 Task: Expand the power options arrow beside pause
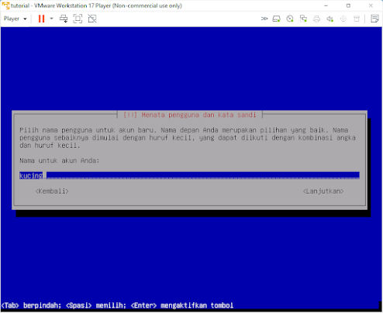tap(51, 19)
